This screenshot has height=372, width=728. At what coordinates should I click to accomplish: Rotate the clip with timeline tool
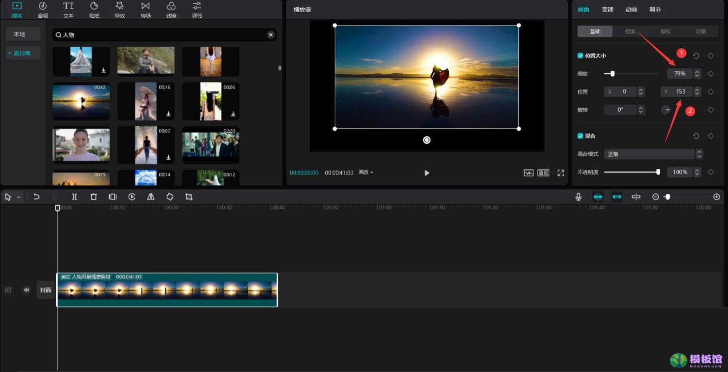point(170,197)
